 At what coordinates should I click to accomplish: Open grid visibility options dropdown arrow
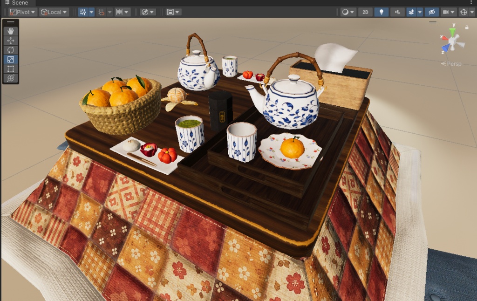coord(91,12)
